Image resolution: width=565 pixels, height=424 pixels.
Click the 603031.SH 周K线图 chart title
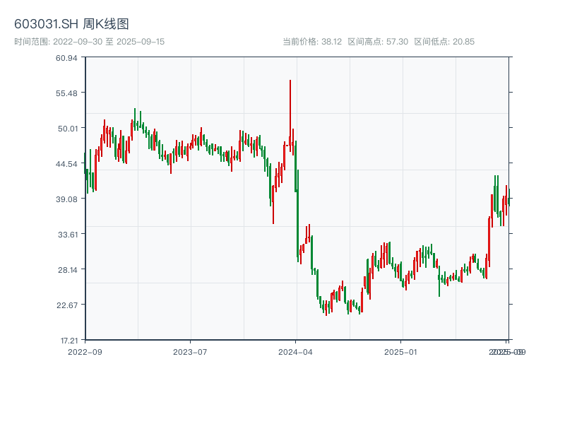pyautogui.click(x=71, y=25)
